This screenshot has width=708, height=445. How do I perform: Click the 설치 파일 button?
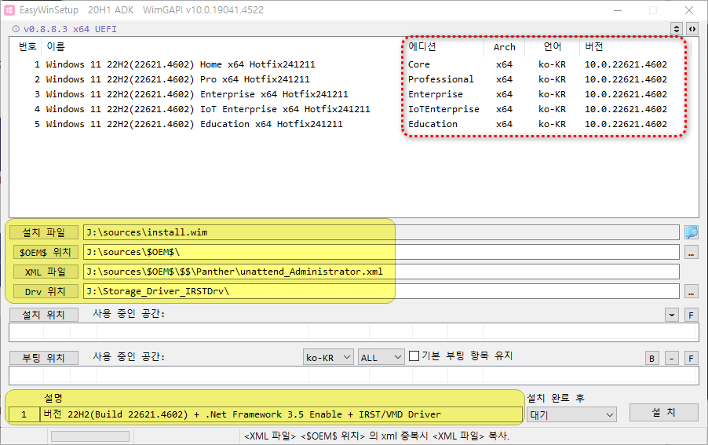pyautogui.click(x=44, y=232)
